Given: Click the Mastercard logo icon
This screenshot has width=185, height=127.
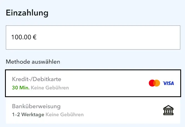Looking at the screenshot, I should pyautogui.click(x=154, y=83).
